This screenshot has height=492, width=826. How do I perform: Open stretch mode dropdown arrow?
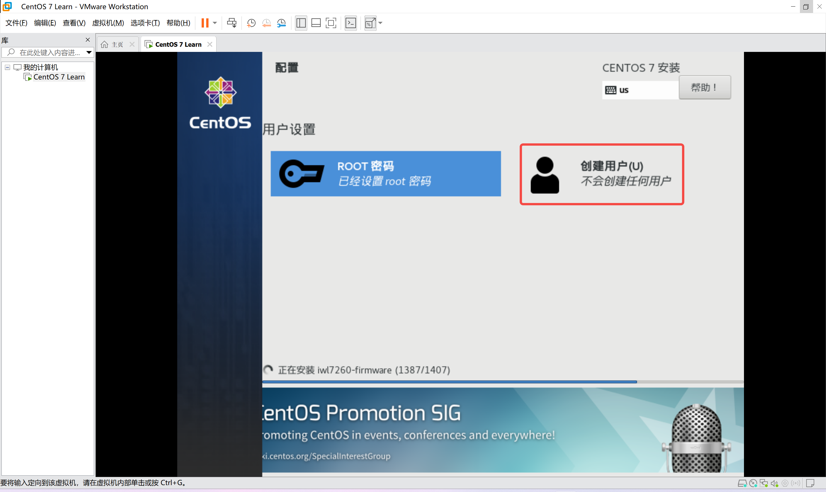pos(380,23)
